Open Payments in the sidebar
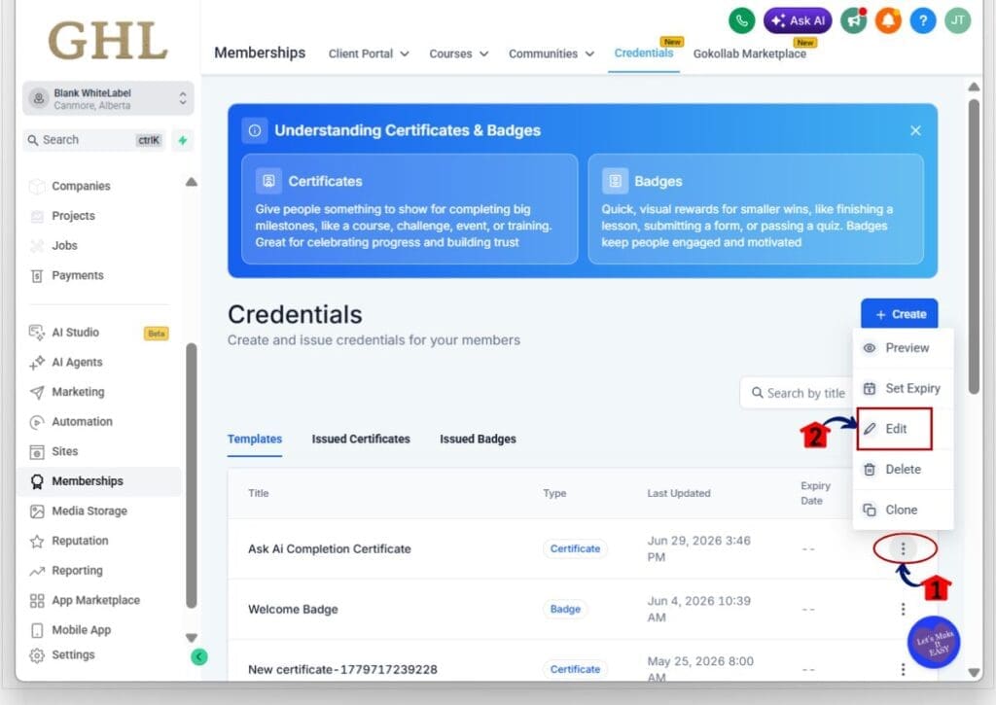This screenshot has width=996, height=705. [78, 275]
